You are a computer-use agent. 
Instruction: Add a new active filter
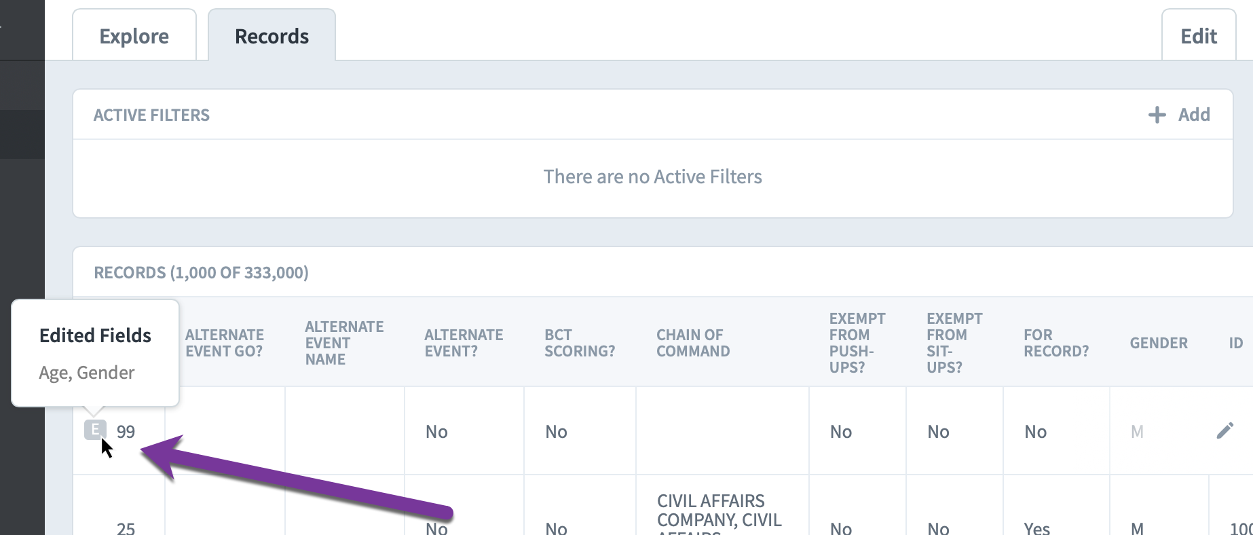[x=1179, y=115]
